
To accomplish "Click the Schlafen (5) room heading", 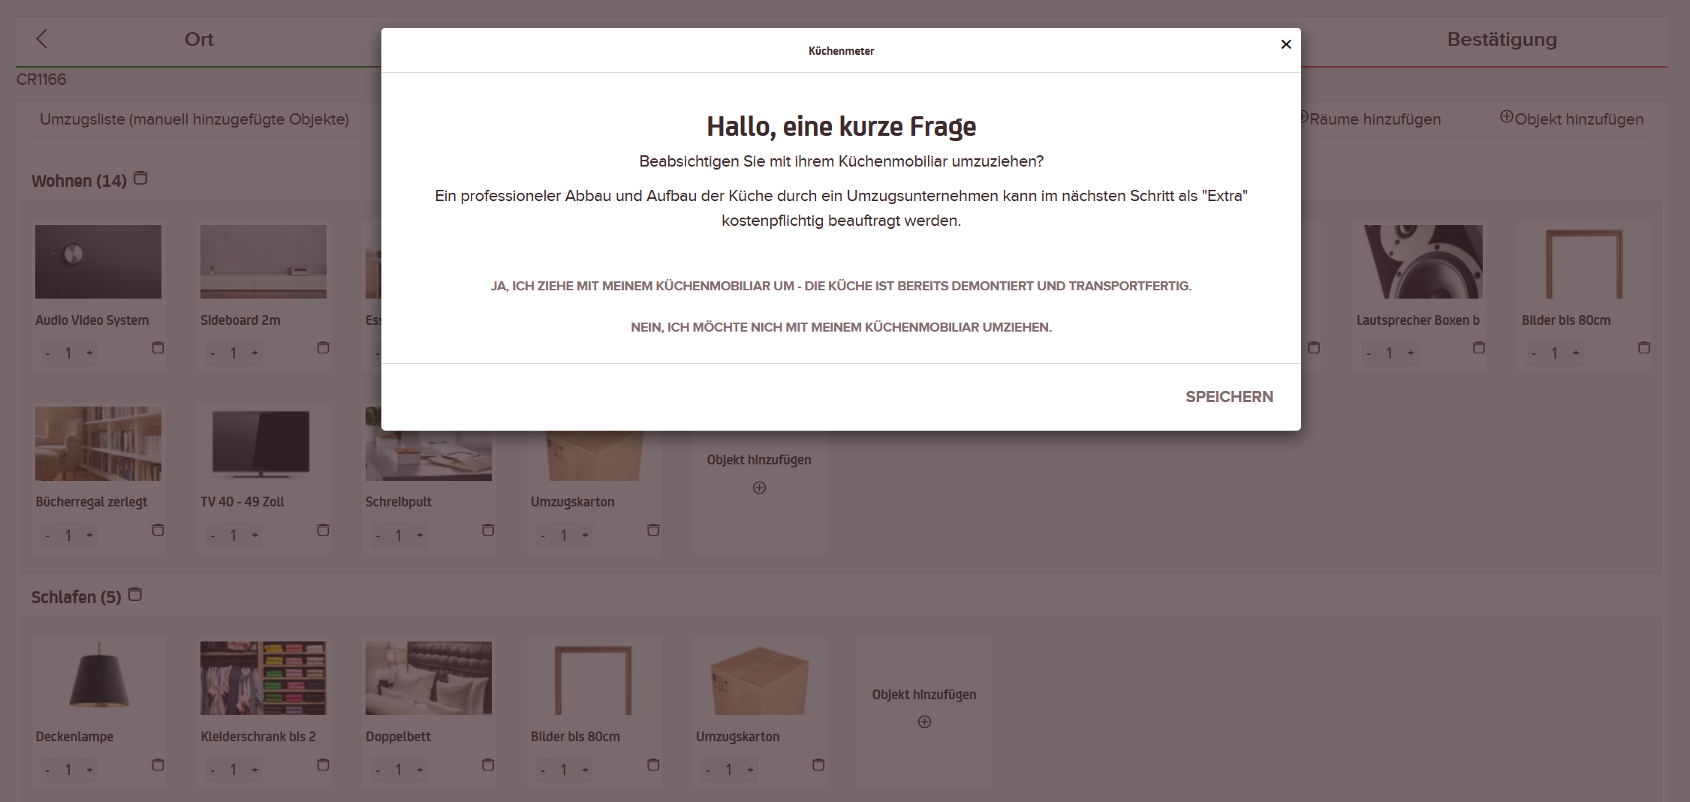I will pyautogui.click(x=76, y=597).
